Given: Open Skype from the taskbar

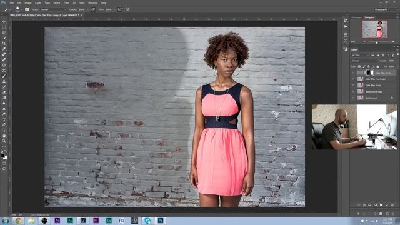Looking at the screenshot, I should 147,221.
